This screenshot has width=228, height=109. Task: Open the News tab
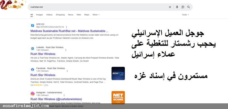click(70, 15)
